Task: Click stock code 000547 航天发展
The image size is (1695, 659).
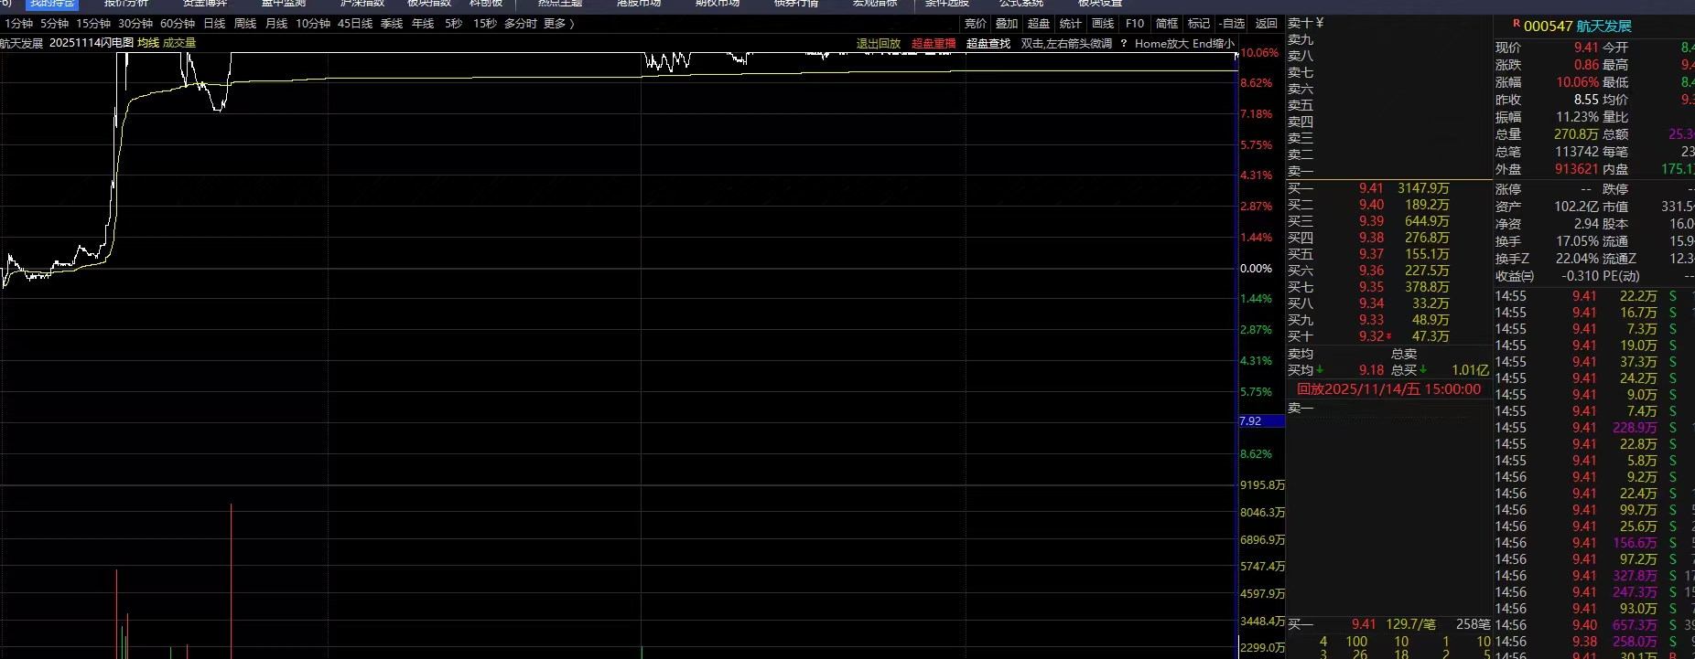Action: coord(1578,27)
